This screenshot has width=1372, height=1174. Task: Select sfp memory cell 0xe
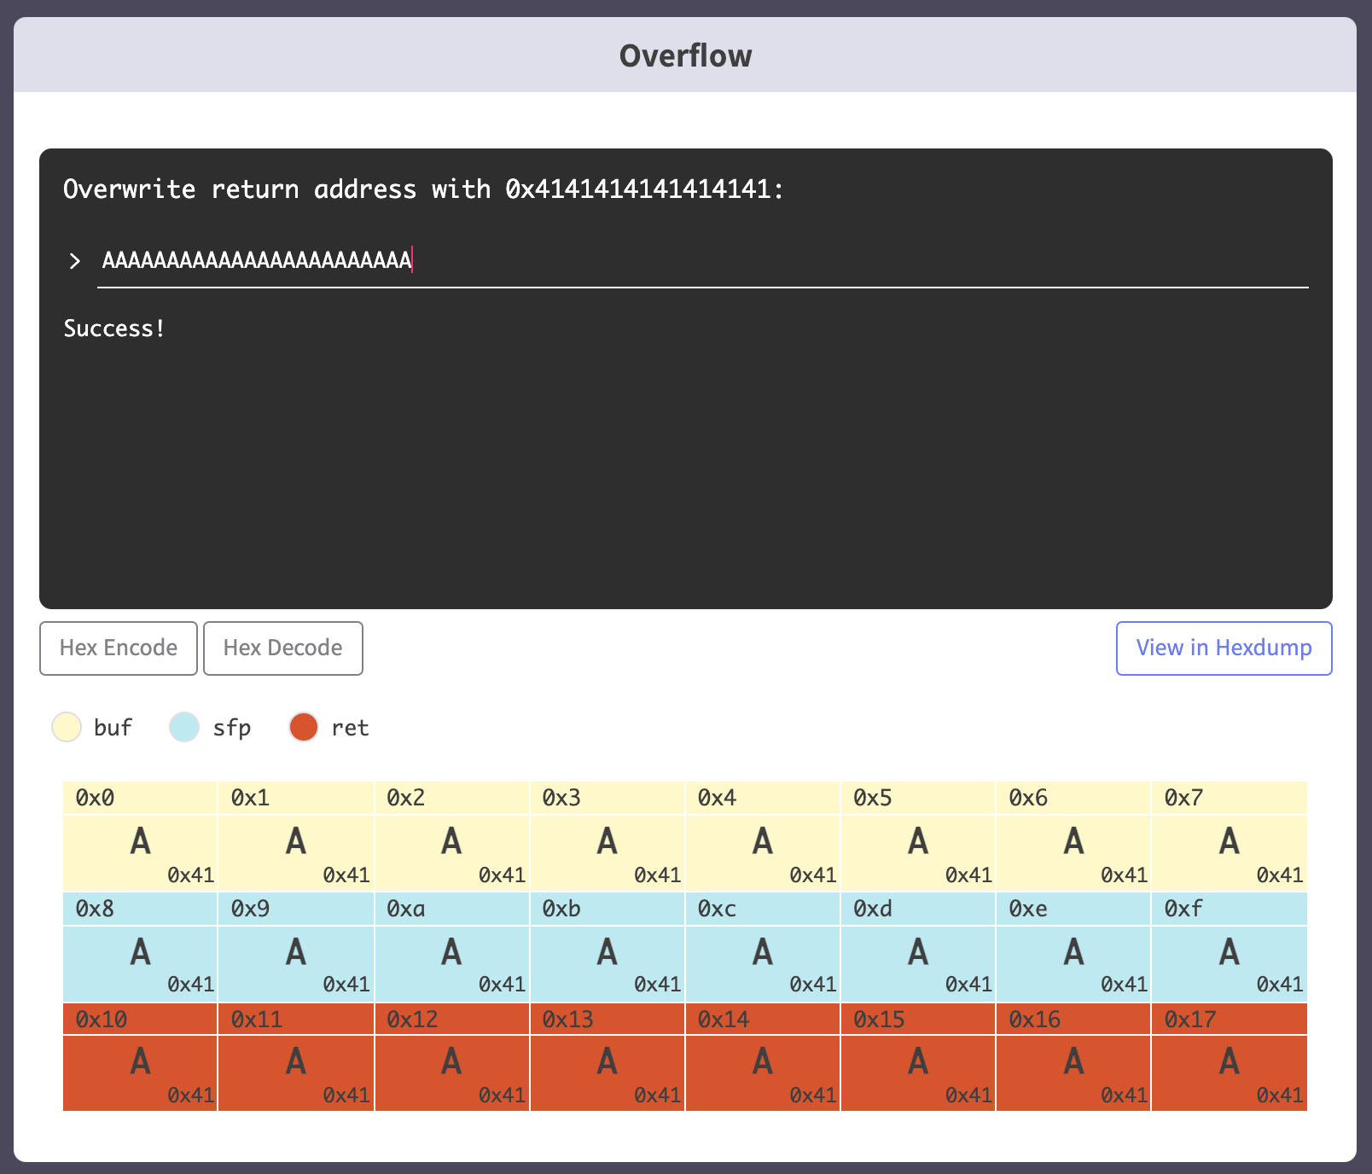coord(1073,947)
